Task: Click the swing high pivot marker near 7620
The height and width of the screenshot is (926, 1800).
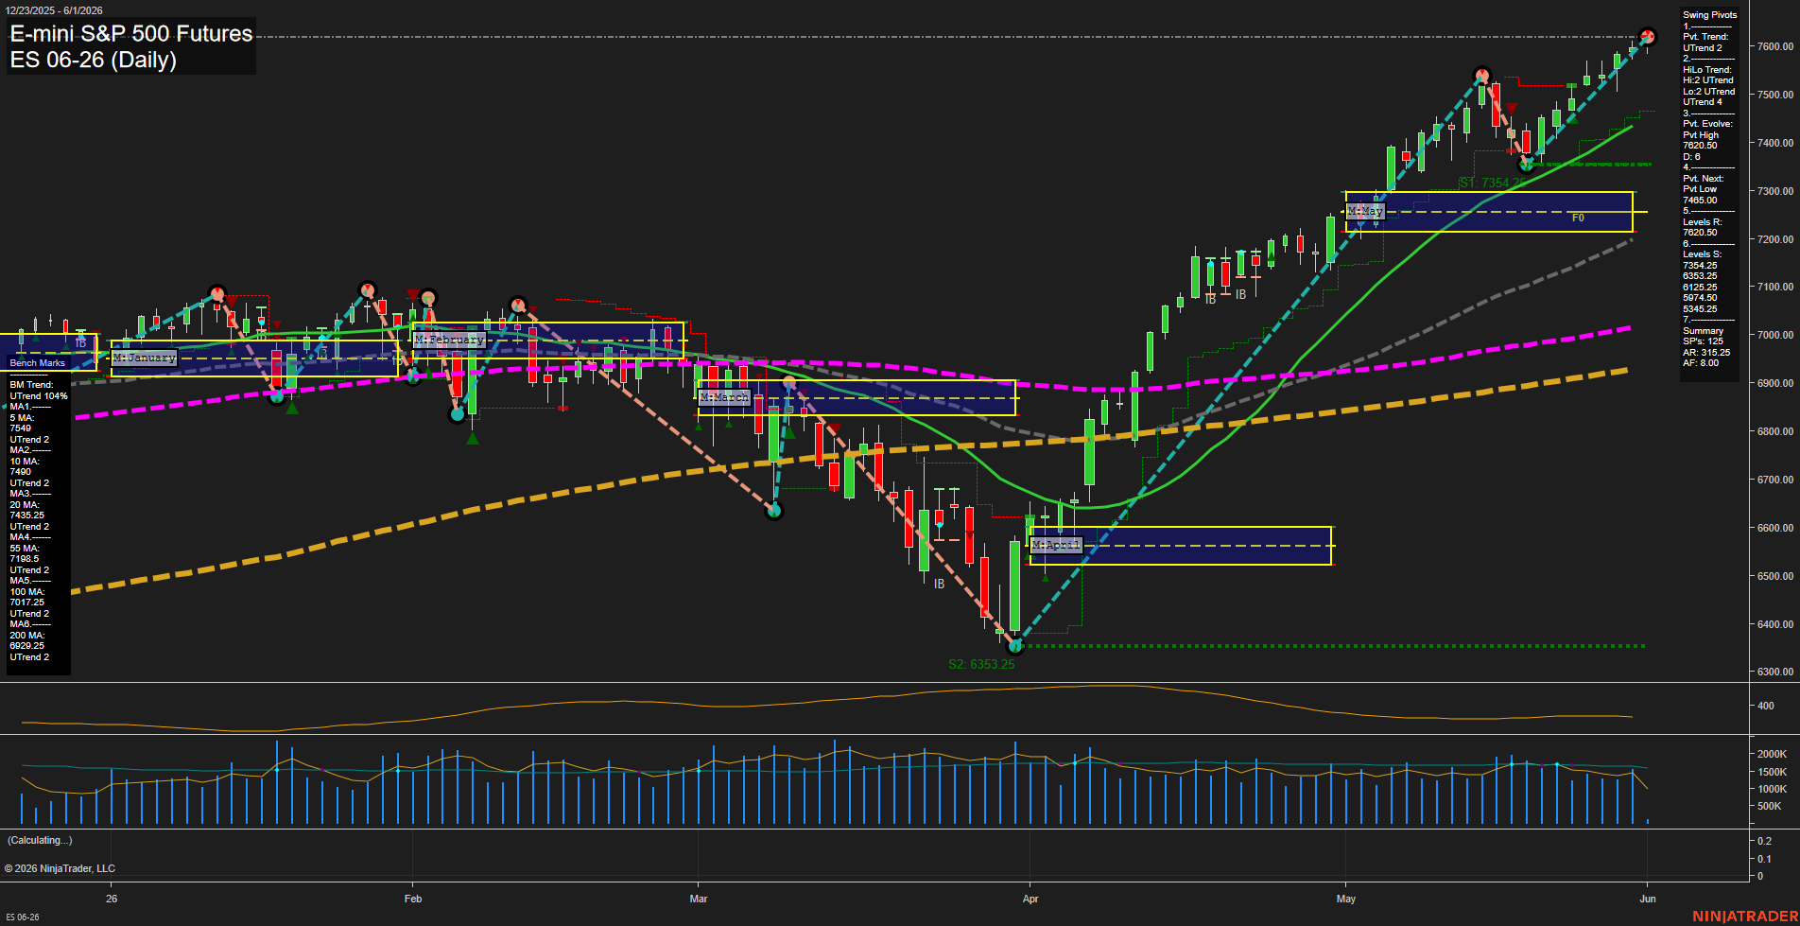Action: click(x=1648, y=37)
